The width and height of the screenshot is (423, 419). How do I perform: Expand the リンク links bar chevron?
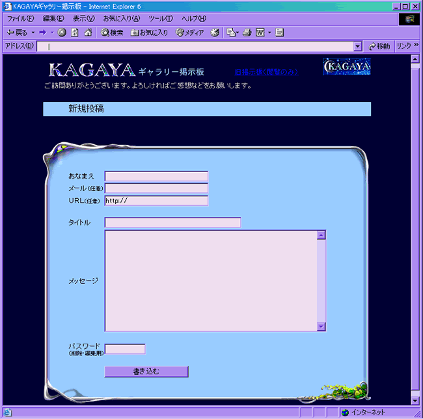(x=416, y=45)
